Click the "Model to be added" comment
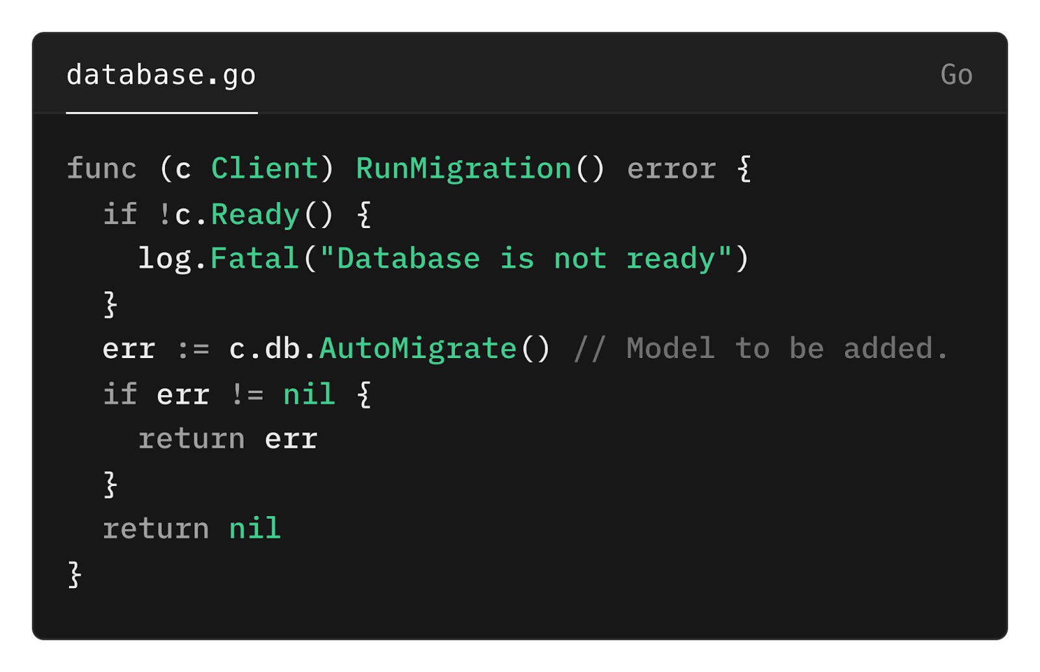Screen dimensions: 1040x672 coord(761,348)
